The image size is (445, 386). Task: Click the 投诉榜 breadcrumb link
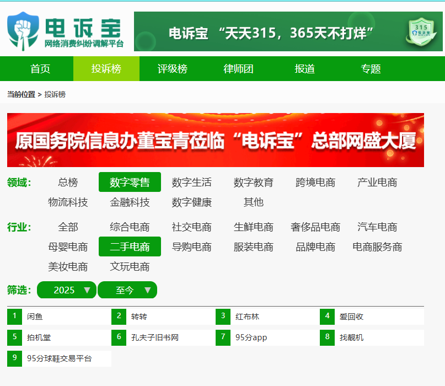[55, 94]
